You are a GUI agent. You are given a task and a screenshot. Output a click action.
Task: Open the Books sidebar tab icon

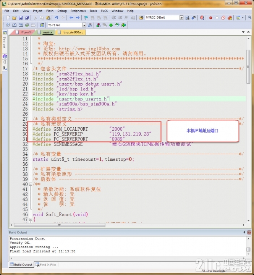tap(5, 56)
